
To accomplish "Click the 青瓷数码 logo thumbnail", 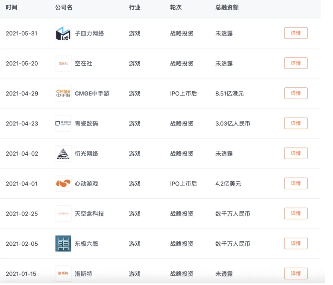I will click(63, 124).
